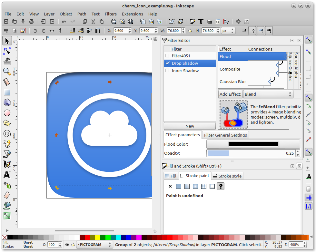This screenshot has width=316, height=252.
Task: Select the Text tool in the toolbox
Action: coord(7,175)
